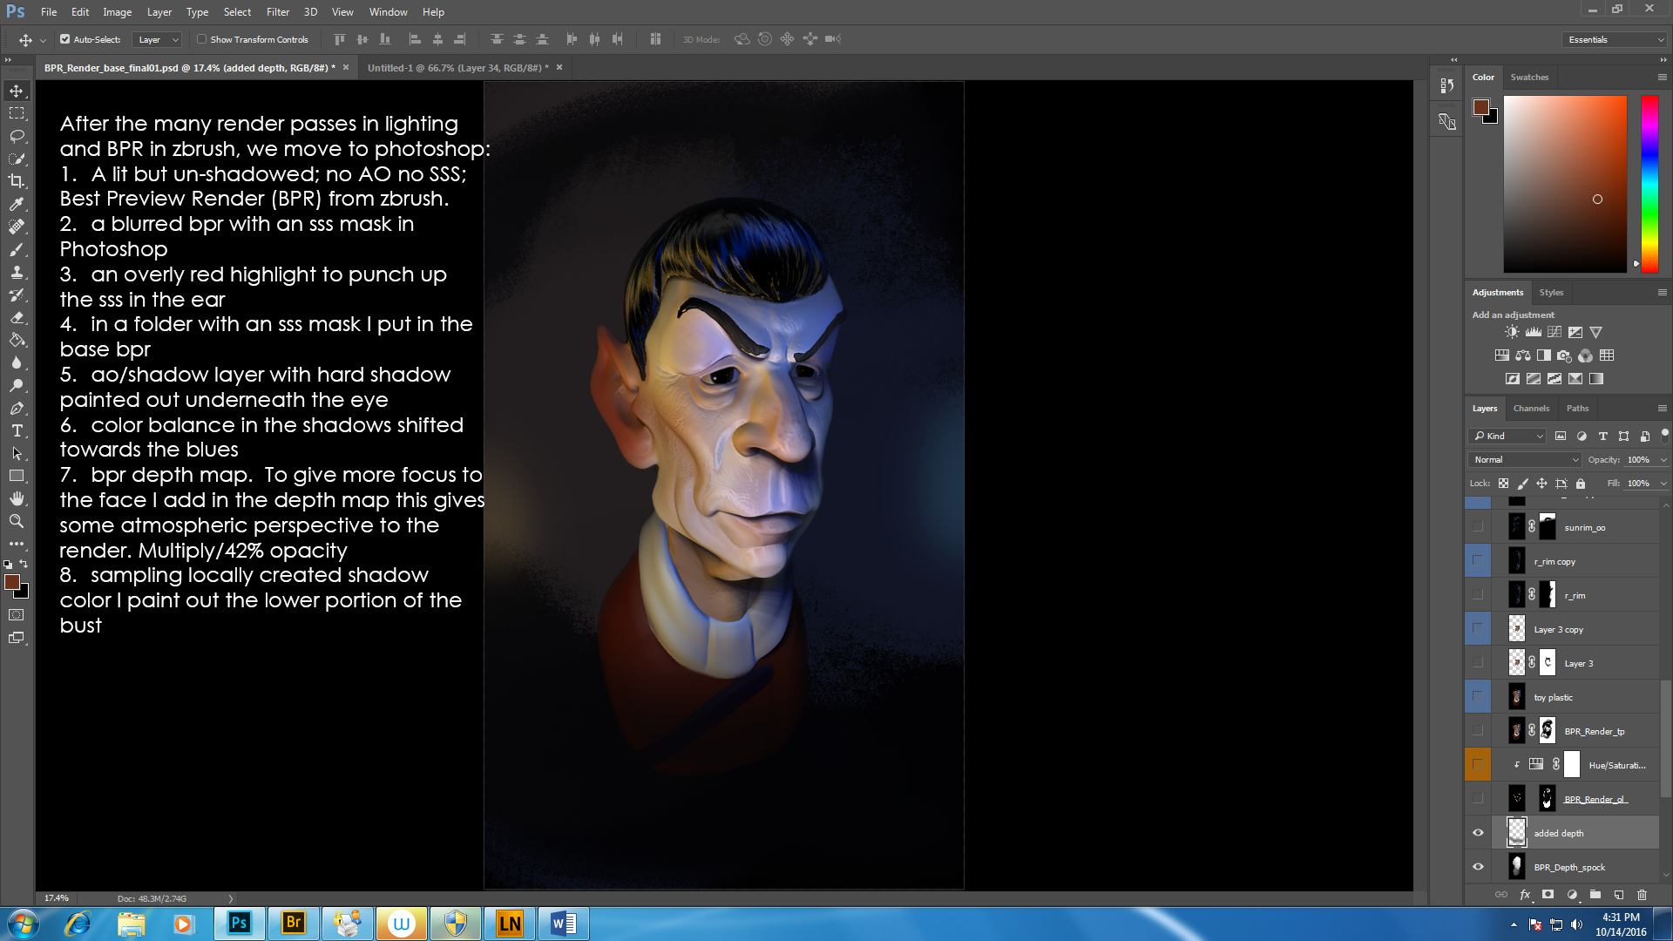Screen dimensions: 1673x941
Task: Switch to the Channels tab
Action: [1531, 408]
